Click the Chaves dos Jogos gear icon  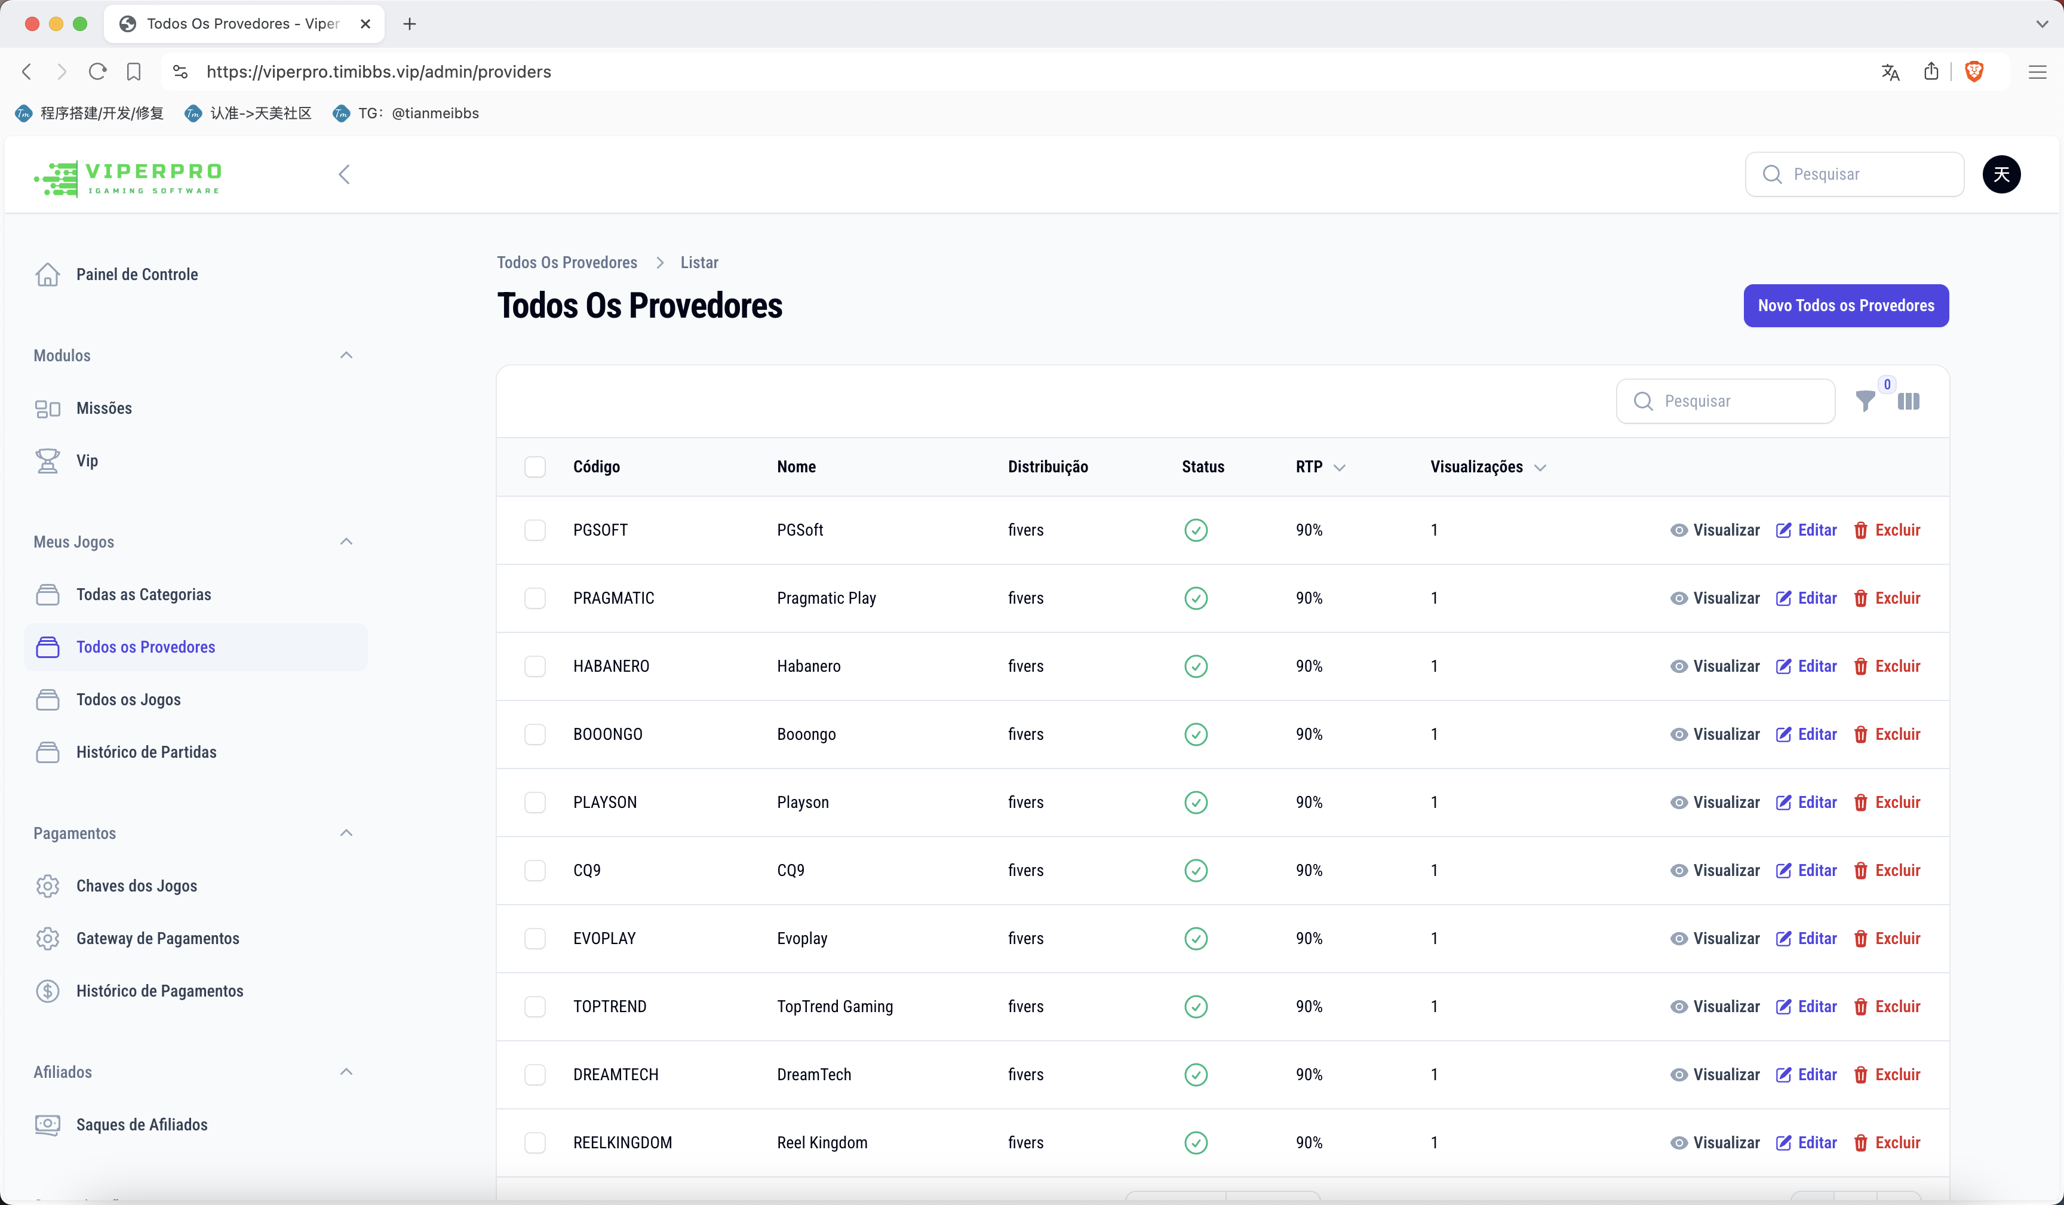[48, 886]
